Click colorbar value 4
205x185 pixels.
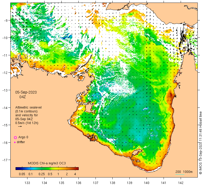(x=75, y=174)
